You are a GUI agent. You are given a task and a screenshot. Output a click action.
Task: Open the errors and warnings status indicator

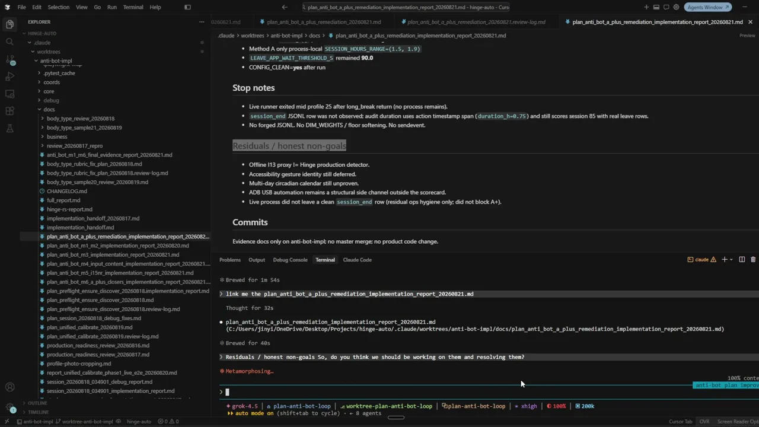tap(170, 422)
